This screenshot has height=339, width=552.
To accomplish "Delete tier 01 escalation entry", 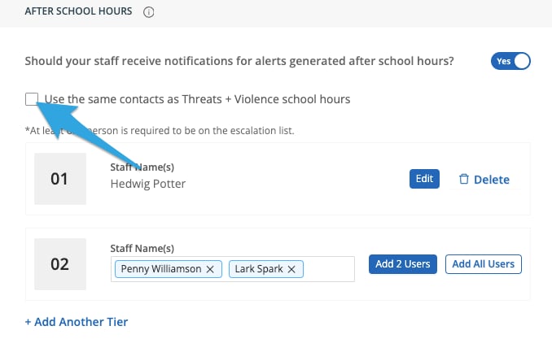I will [484, 180].
